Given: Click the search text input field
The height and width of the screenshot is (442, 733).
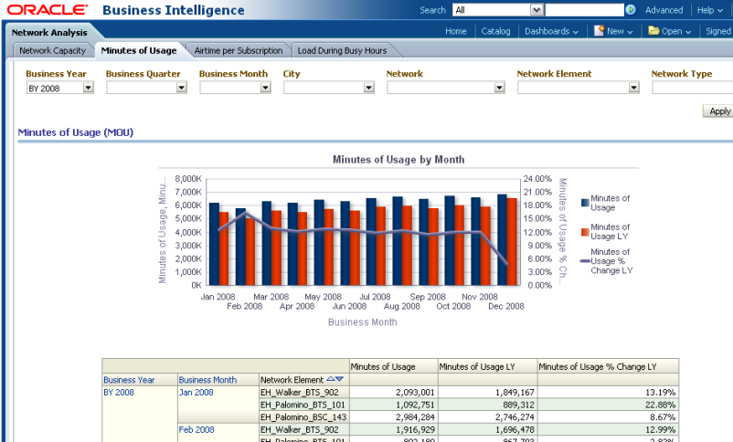Looking at the screenshot, I should [x=584, y=10].
